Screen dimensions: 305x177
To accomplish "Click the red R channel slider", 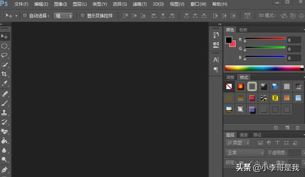I will click(x=265, y=39).
